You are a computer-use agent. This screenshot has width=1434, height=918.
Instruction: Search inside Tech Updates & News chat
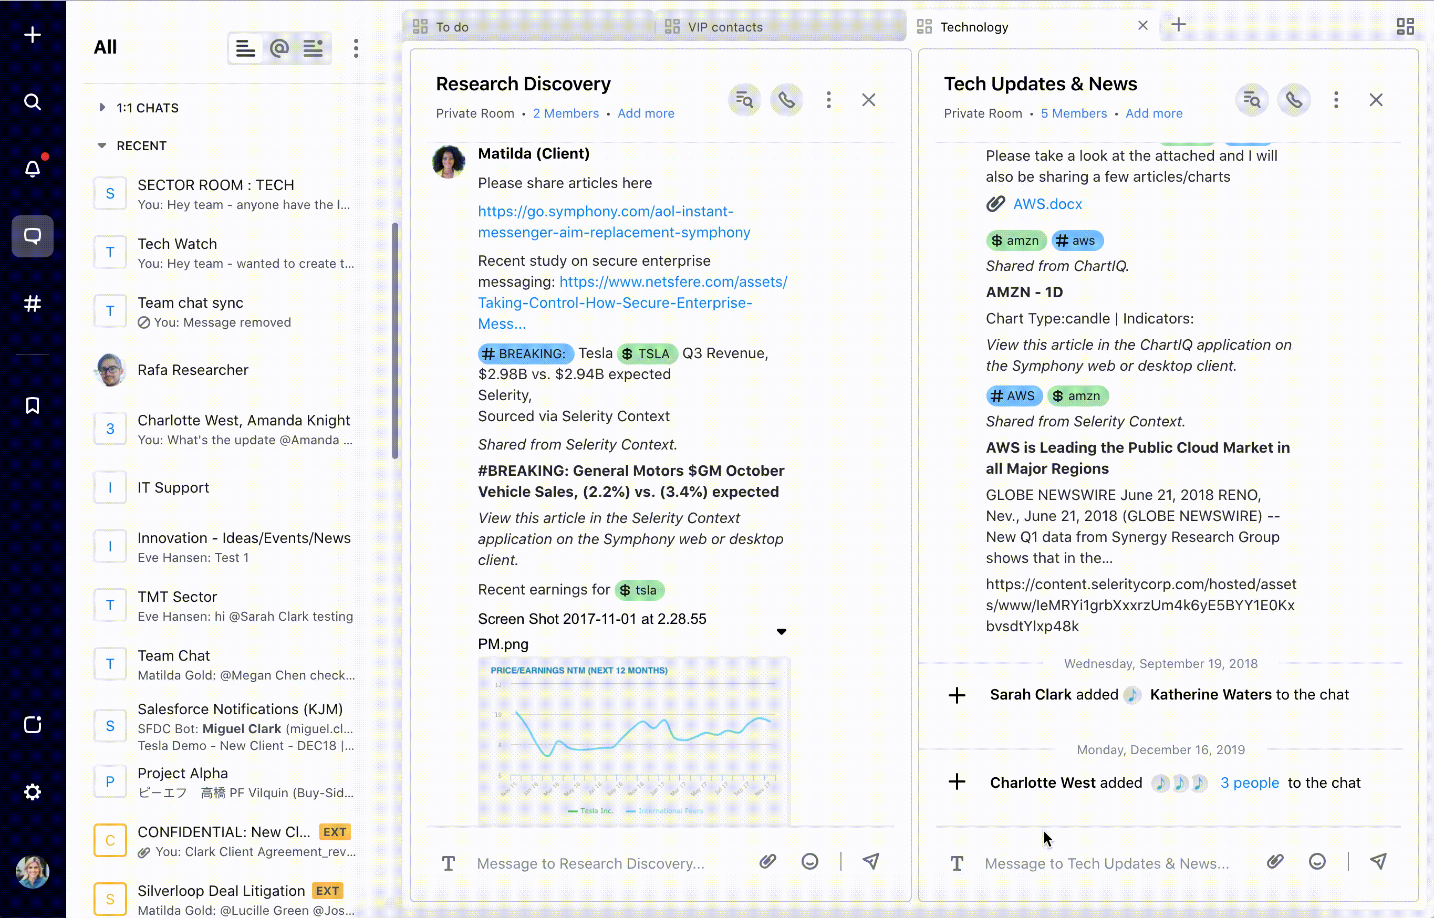[1252, 100]
